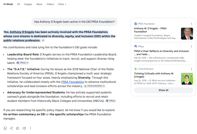This screenshot has width=197, height=134.
Task: Expand the More search filters dropdown
Action: click(x=62, y=4)
